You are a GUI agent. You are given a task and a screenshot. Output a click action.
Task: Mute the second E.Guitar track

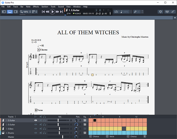(40, 125)
